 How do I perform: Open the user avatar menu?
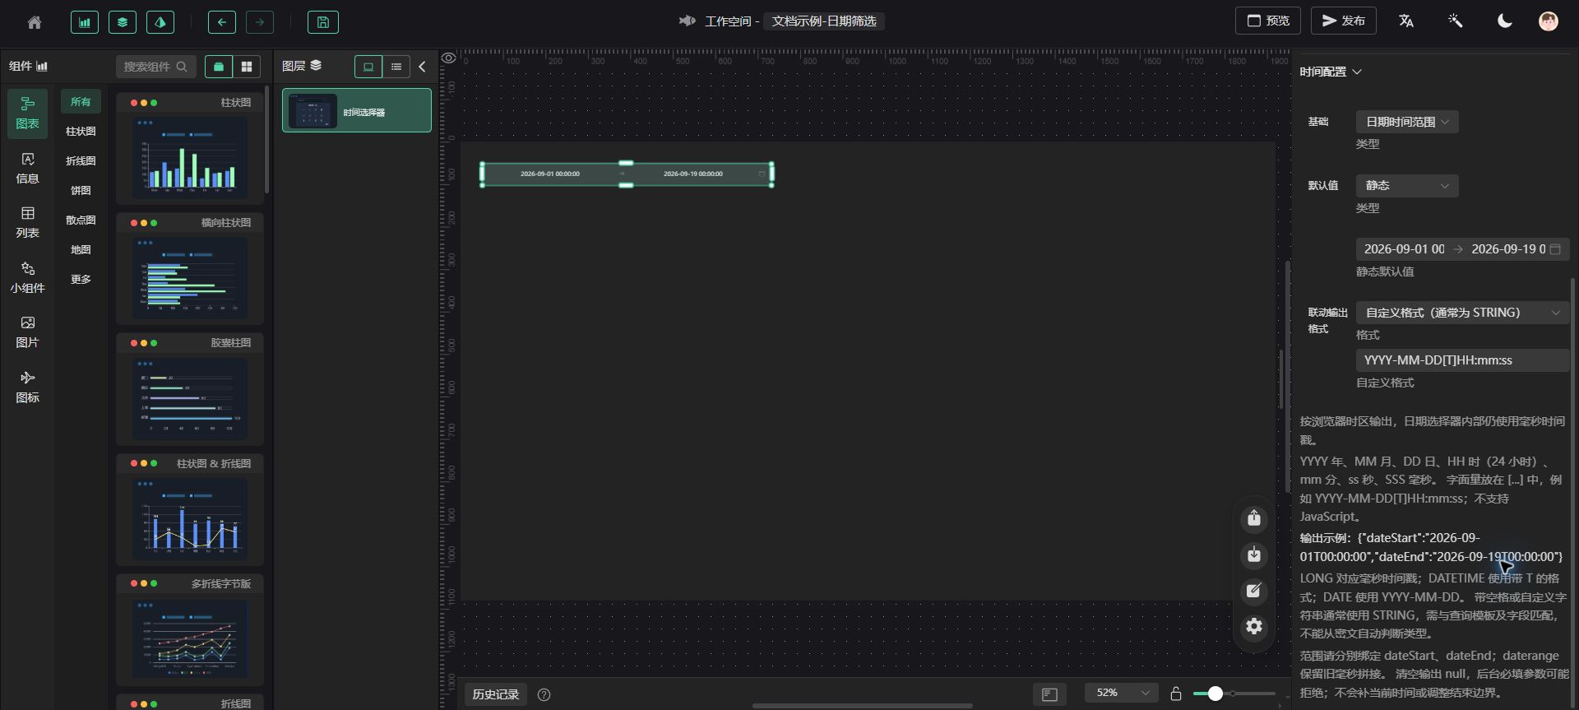[x=1549, y=21]
